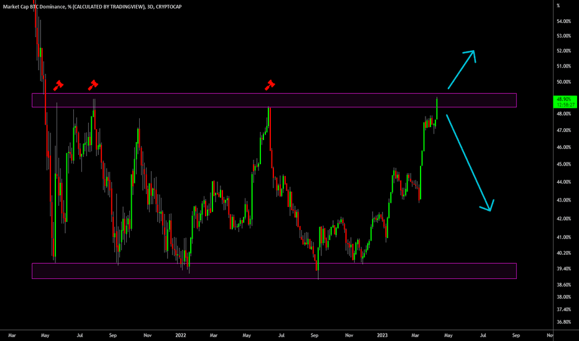
Task: Click the 47.00% price axis label
Action: pos(564,130)
